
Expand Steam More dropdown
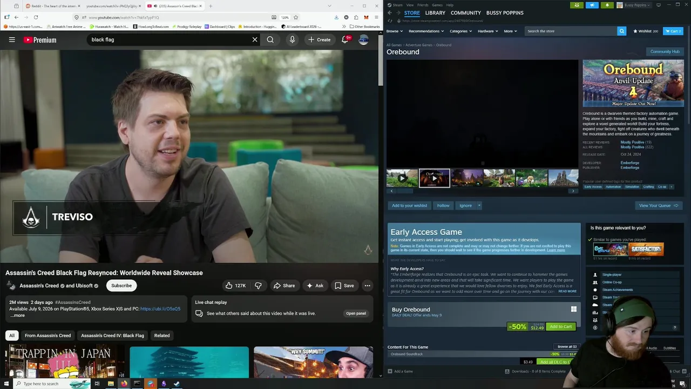click(x=510, y=31)
